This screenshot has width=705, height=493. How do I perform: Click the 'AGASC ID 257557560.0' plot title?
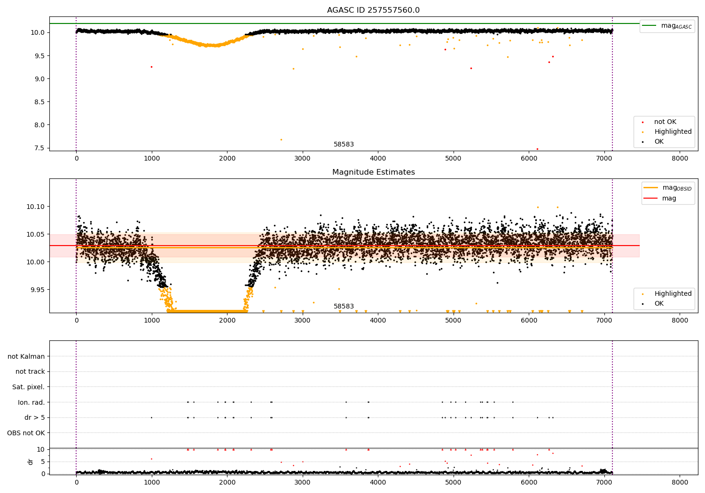(373, 10)
